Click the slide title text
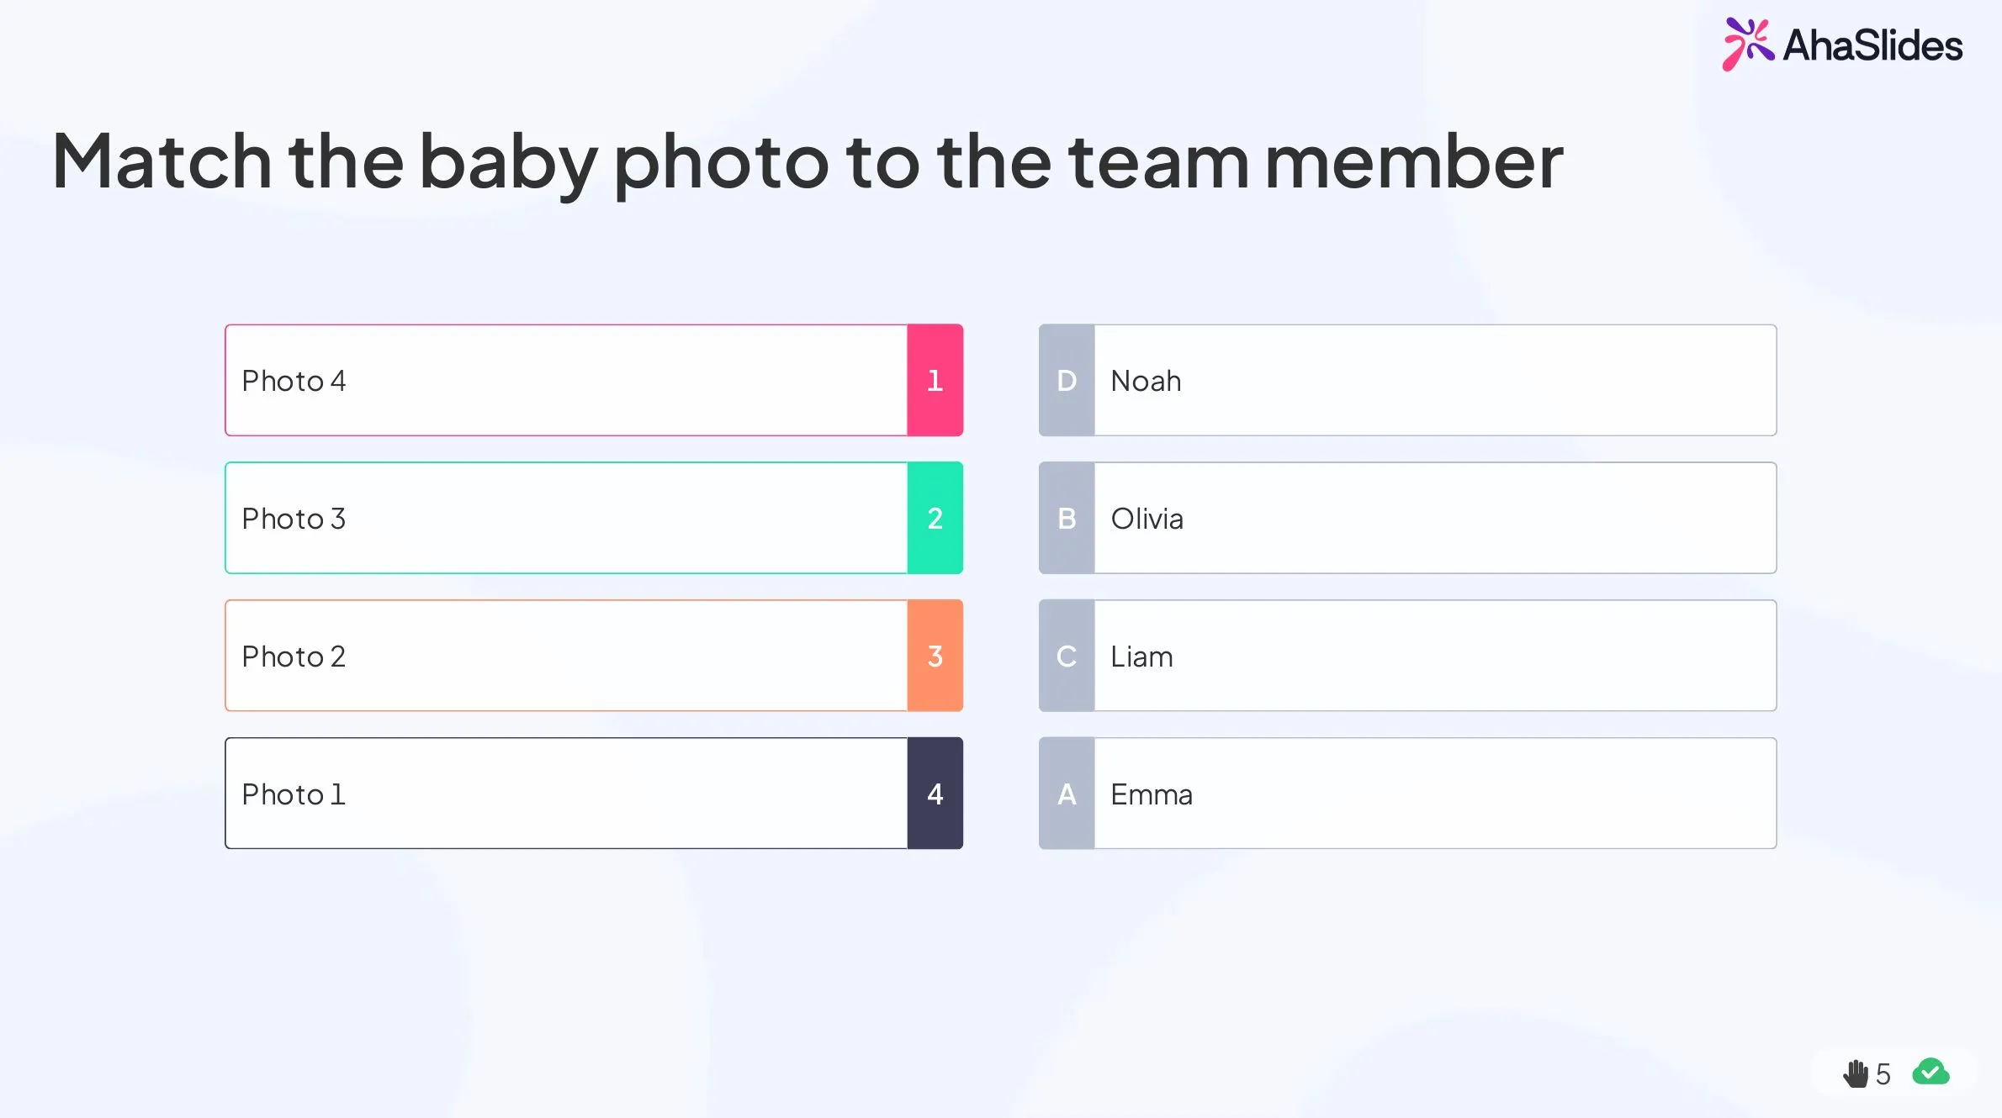This screenshot has height=1118, width=2002. click(x=808, y=161)
